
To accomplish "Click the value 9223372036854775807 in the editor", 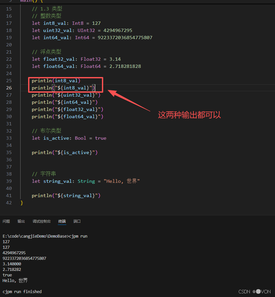I will [x=125, y=38].
